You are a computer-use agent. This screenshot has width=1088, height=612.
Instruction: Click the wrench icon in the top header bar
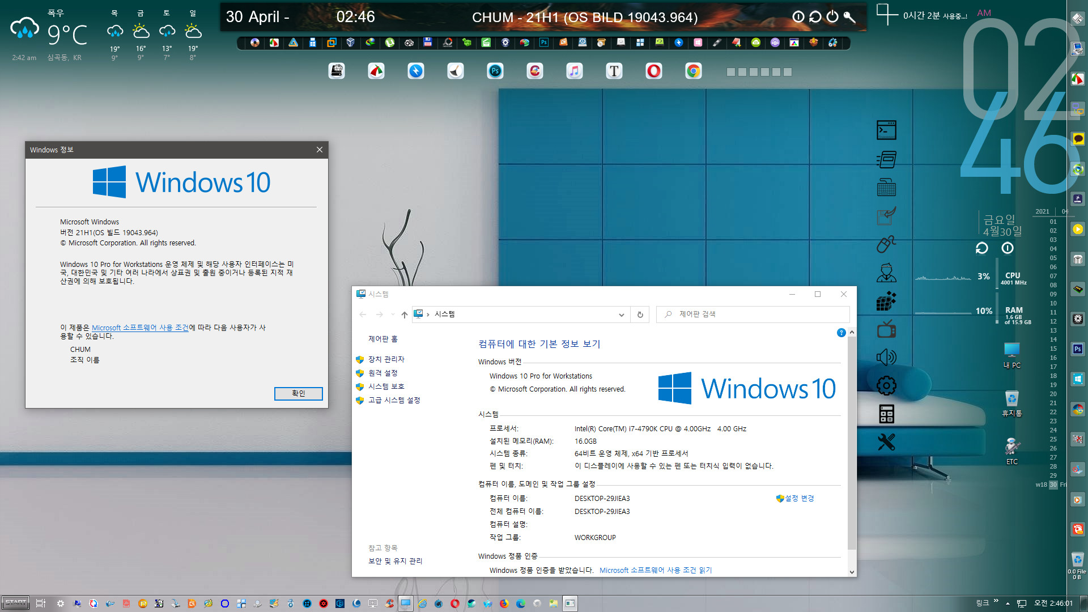pos(849,17)
